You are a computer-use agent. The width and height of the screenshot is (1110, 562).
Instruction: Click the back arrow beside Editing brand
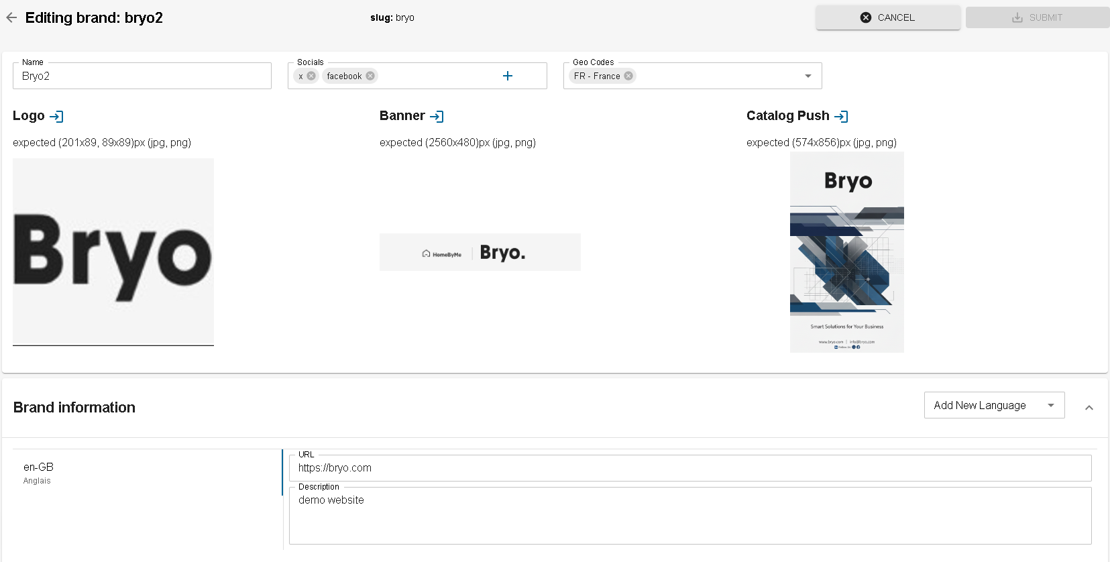11,17
